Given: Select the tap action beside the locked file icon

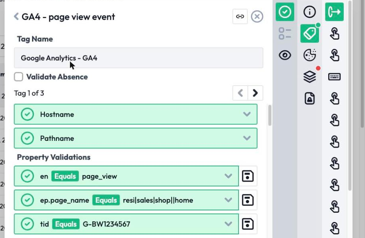Looking at the screenshot, I should 335,98.
